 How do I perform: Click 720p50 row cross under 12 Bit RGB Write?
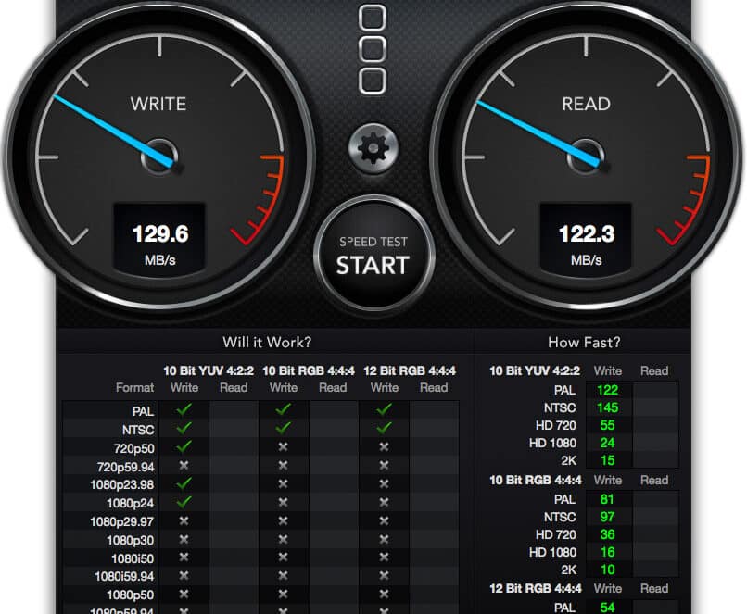coord(384,446)
